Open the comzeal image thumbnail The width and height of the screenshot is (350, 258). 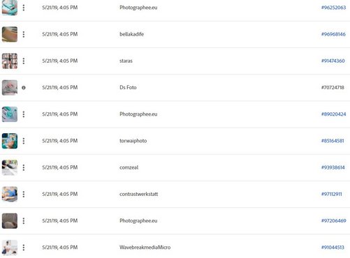point(10,167)
